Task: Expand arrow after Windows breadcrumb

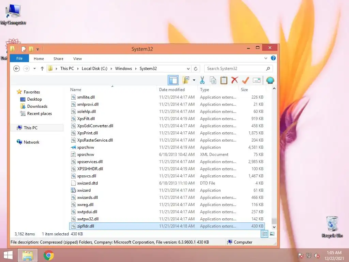Action: coord(136,68)
